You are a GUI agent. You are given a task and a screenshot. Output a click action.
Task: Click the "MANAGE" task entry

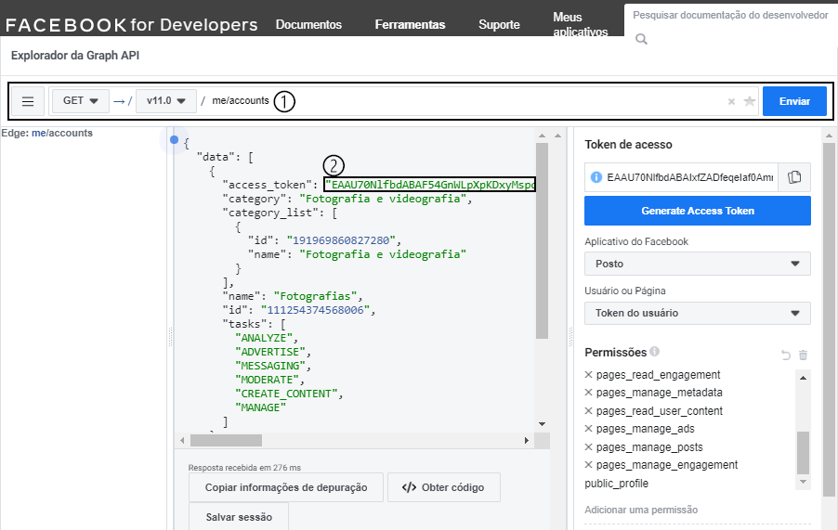pyautogui.click(x=260, y=407)
